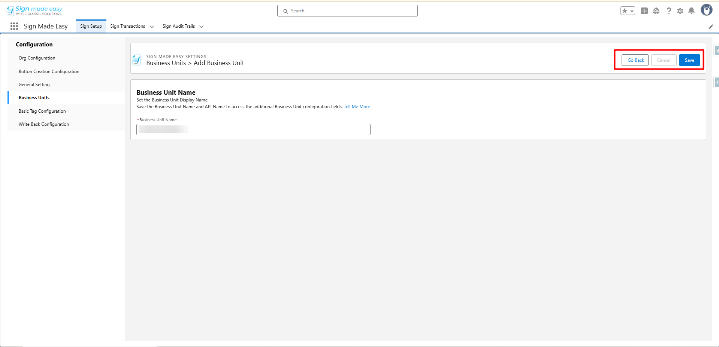Image resolution: width=719 pixels, height=347 pixels.
Task: Expand the favorites list dropdown arrow
Action: 632,11
